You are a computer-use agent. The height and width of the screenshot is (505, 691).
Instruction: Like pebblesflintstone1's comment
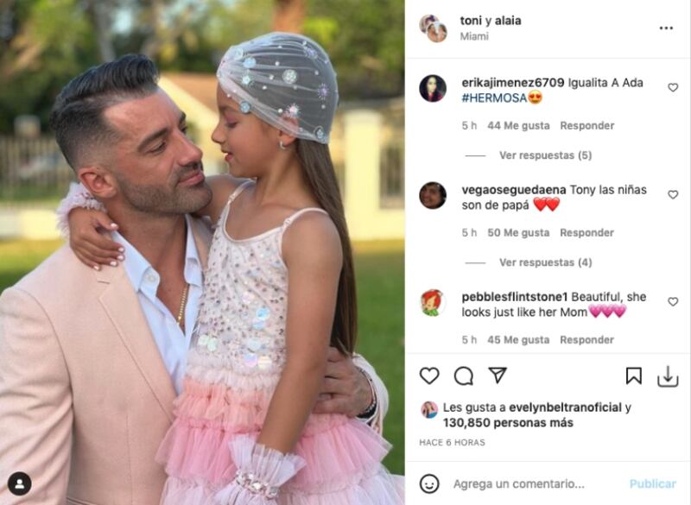pos(673,301)
